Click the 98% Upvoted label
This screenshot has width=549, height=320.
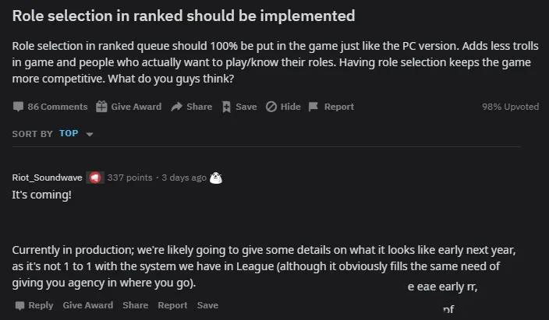pos(510,107)
